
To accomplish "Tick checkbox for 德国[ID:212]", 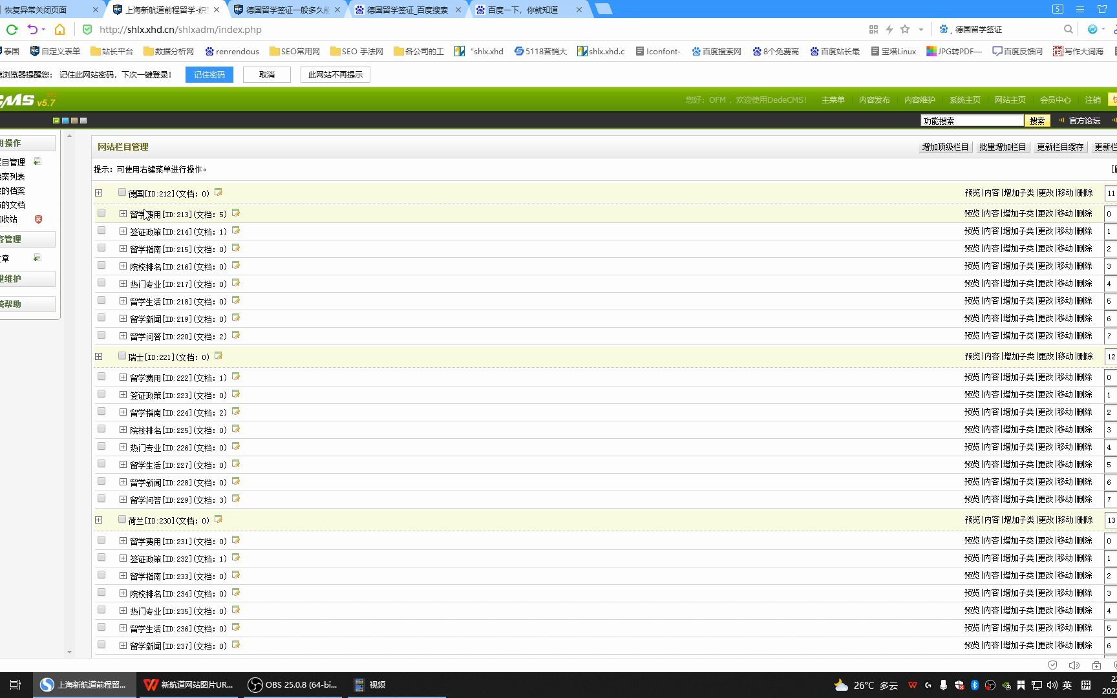I will click(x=122, y=192).
